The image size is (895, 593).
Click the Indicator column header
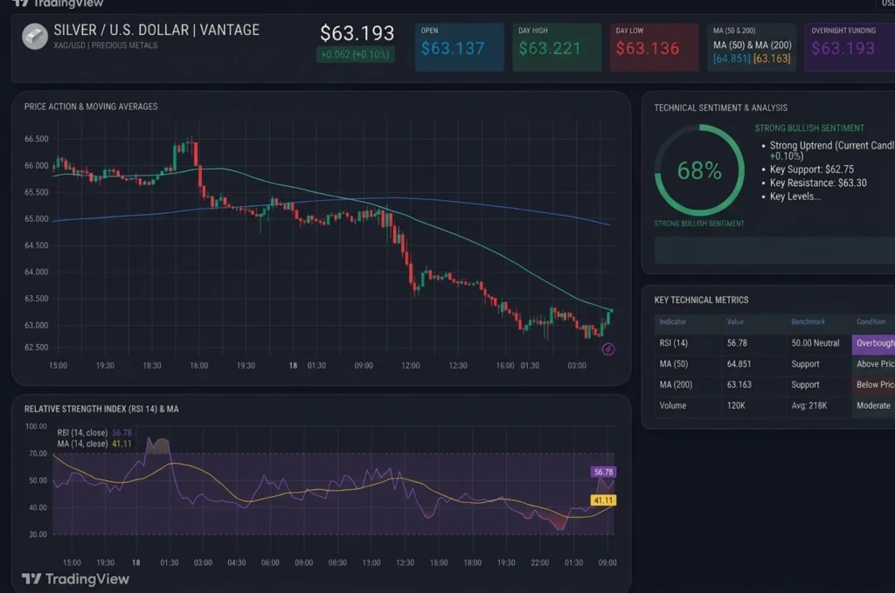pos(672,321)
